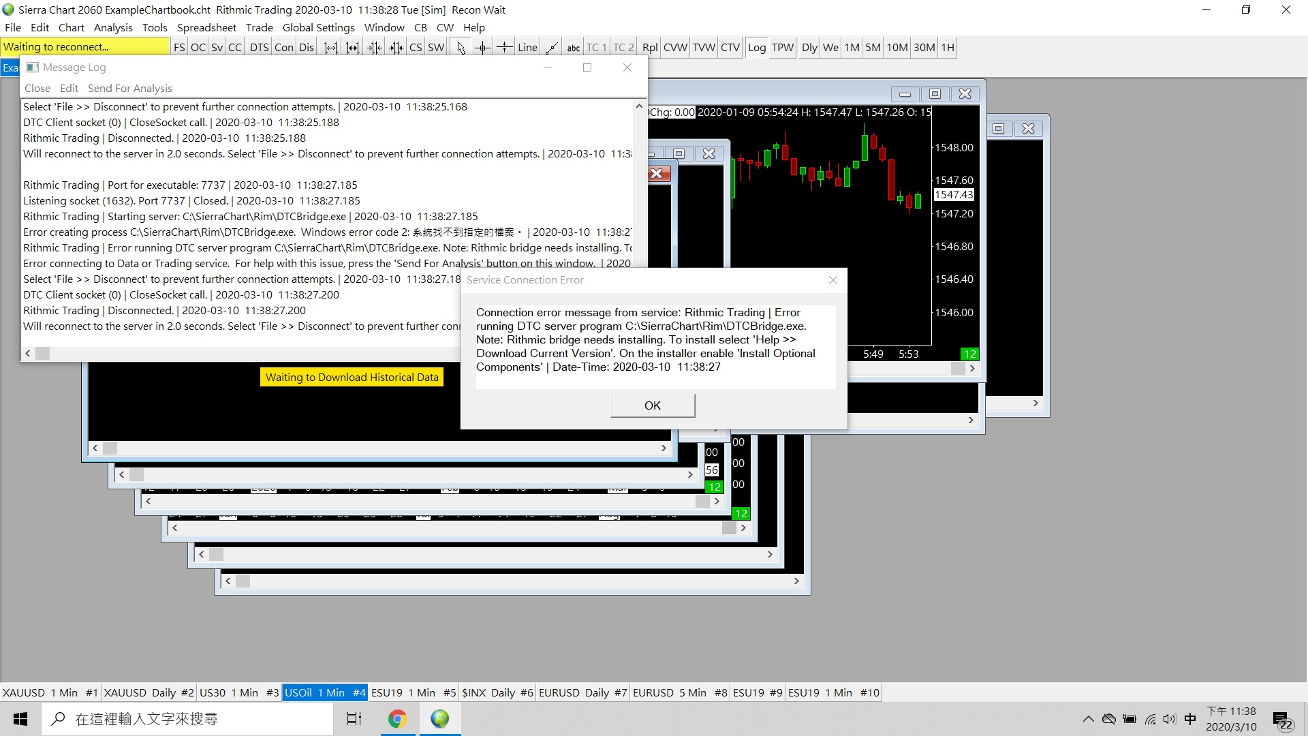Activate the chart values crosshair tool
Viewport: 1308px width, 736px height.
click(x=482, y=48)
